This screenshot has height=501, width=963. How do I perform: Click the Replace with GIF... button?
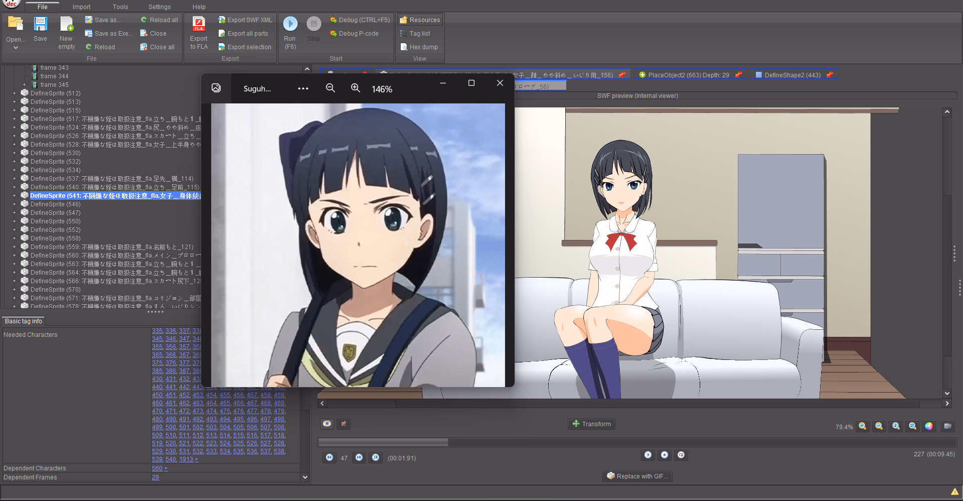click(637, 476)
